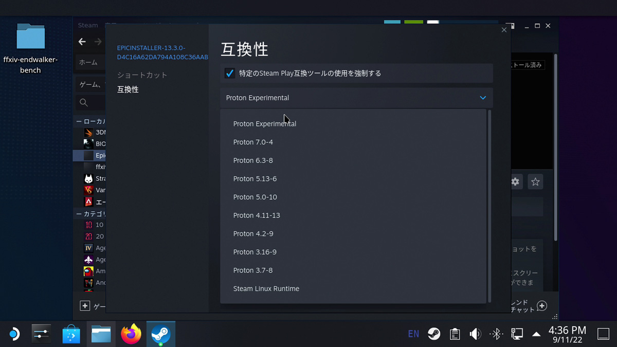Select the category 10 item icon in the library
The image size is (617, 347).
pos(88,225)
